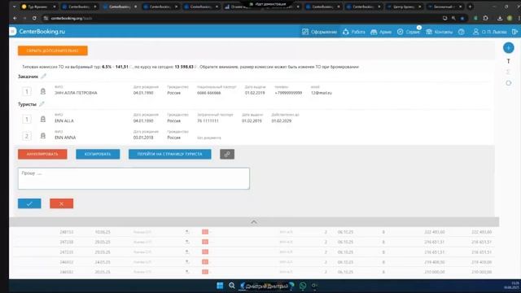Click the red icon in row 246932
Image resolution: width=521 pixels, height=293 pixels.
pos(205,262)
